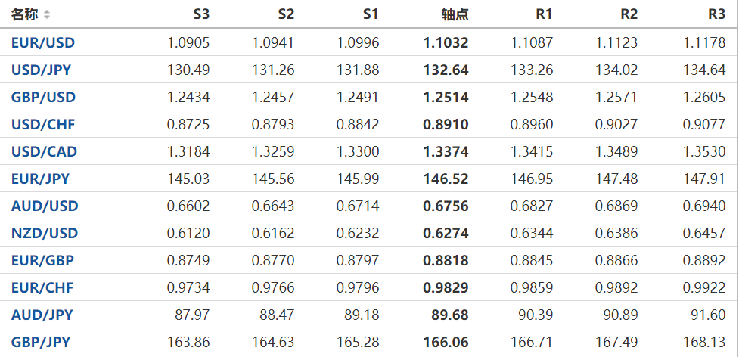Click the 轴点 column header
The image size is (739, 357).
tap(455, 15)
